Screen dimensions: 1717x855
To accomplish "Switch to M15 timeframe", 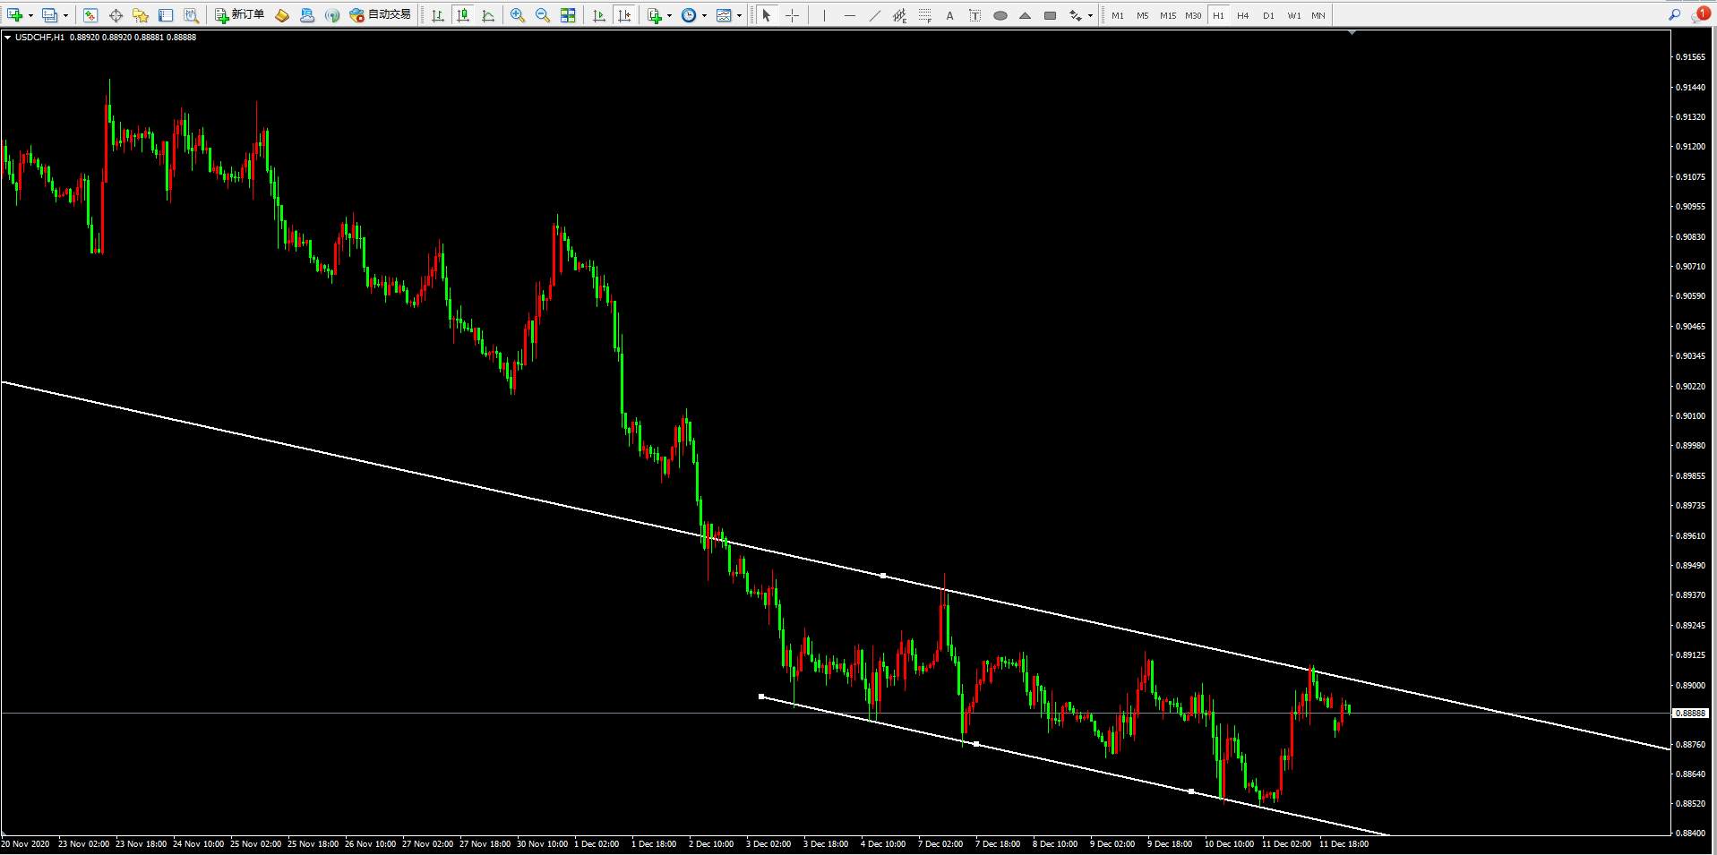I will (1167, 15).
